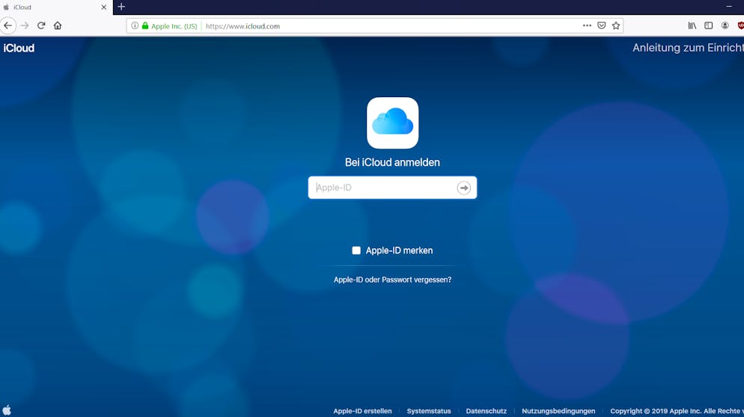Click into the Apple-ID input field
This screenshot has width=744, height=417.
coord(392,188)
